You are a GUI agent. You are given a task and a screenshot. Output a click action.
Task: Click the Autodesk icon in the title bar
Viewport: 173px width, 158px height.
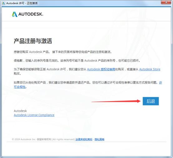point(3,3)
